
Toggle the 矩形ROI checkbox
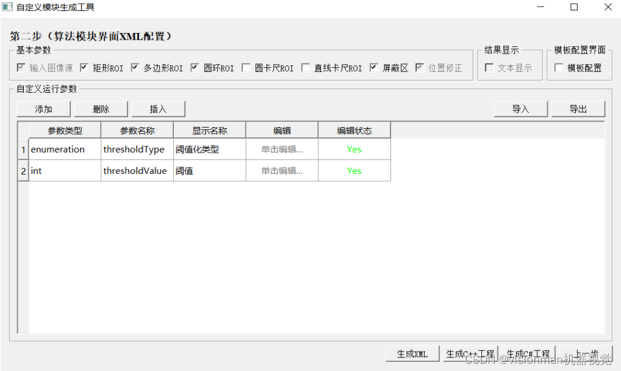click(x=84, y=67)
